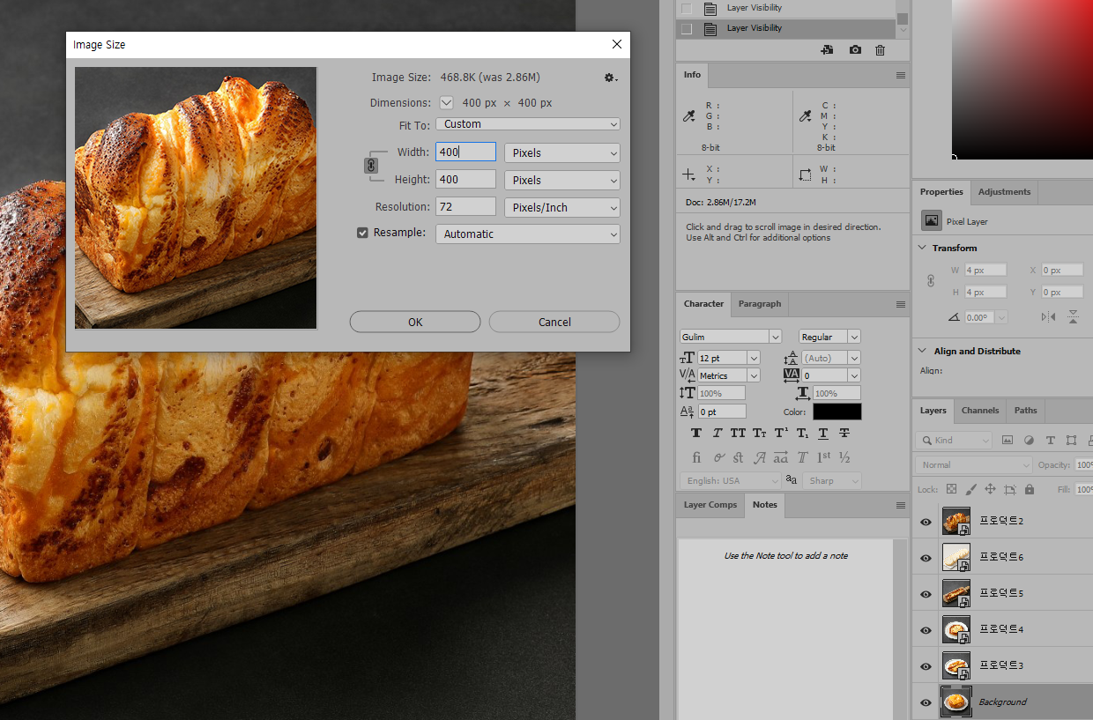Click the Width input field
The height and width of the screenshot is (720, 1093).
click(465, 152)
